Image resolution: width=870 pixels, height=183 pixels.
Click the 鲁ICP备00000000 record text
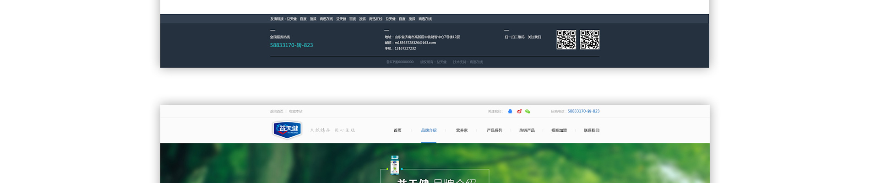400,62
